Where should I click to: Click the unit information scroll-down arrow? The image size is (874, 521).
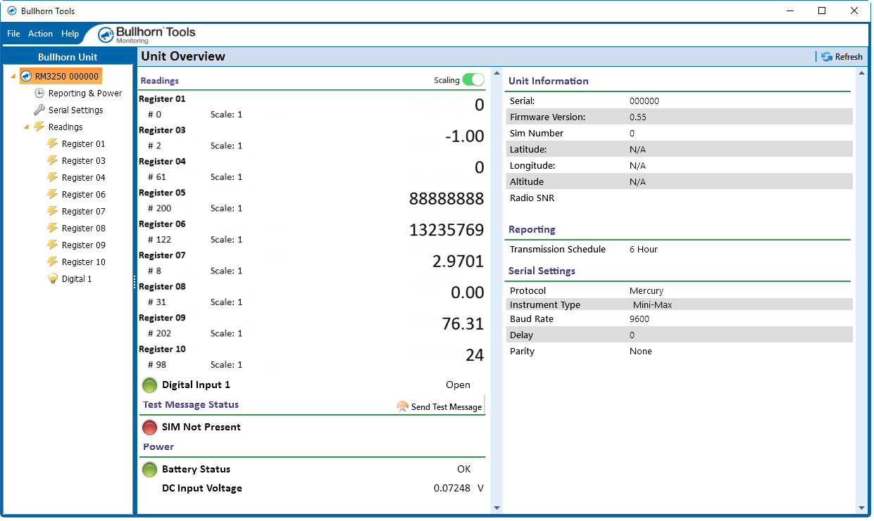(861, 508)
